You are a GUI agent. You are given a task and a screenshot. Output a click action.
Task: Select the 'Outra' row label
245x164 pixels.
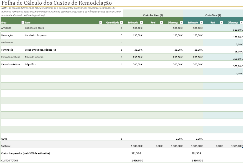[4, 139]
